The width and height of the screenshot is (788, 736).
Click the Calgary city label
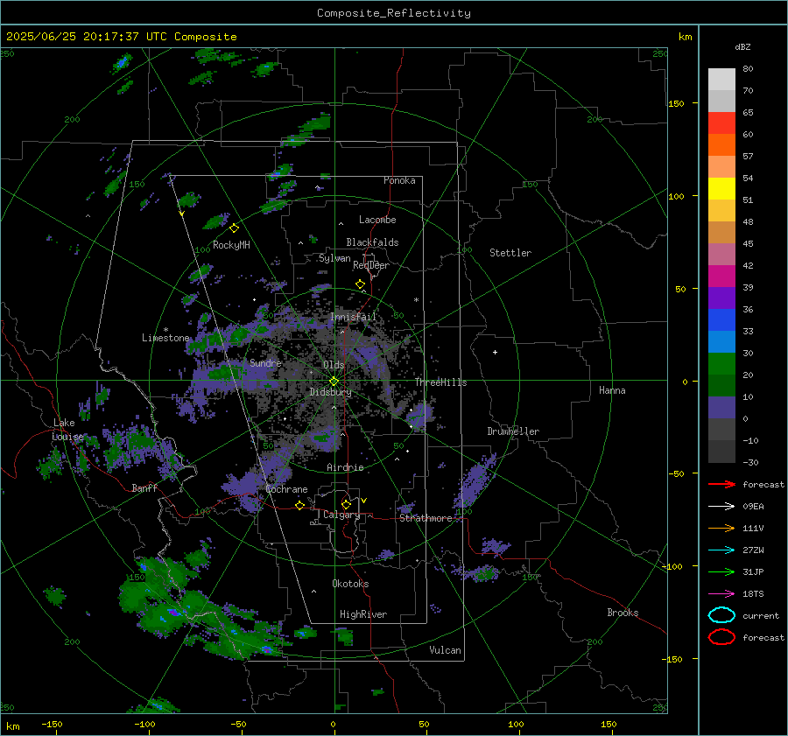(341, 515)
